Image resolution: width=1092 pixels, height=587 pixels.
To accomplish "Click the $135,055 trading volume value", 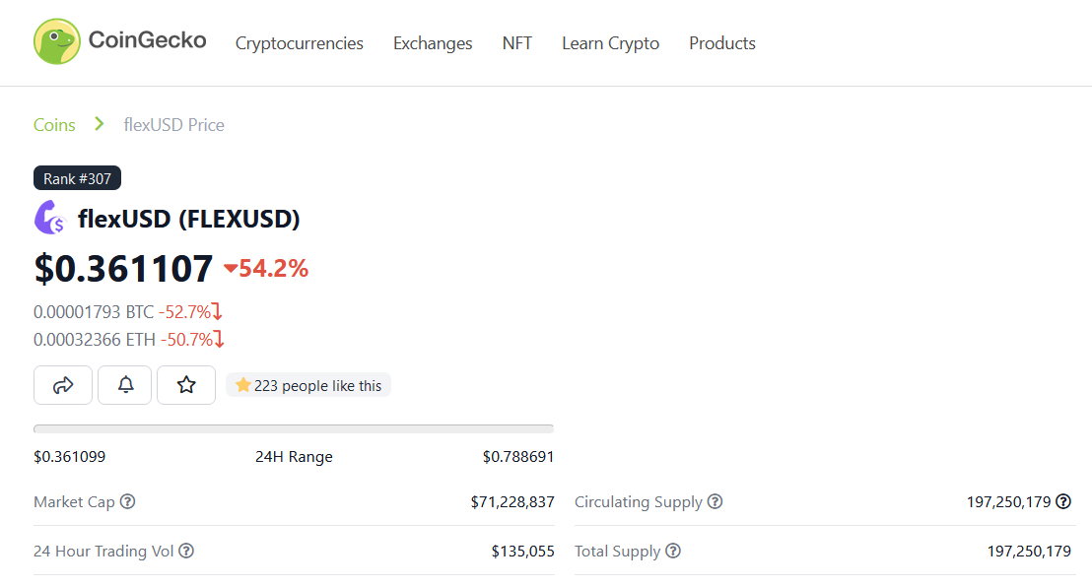I will coord(523,552).
